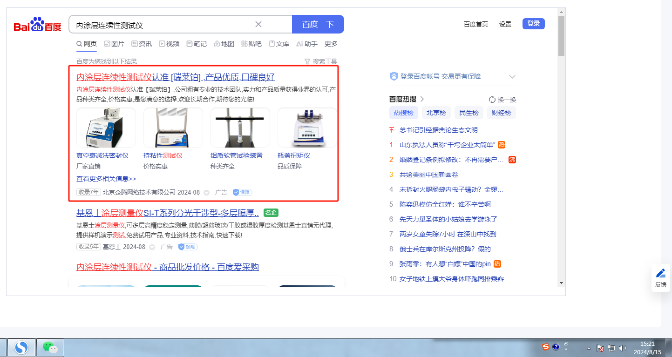Click the 收录5年 badge
The height and width of the screenshot is (357, 672).
point(88,247)
